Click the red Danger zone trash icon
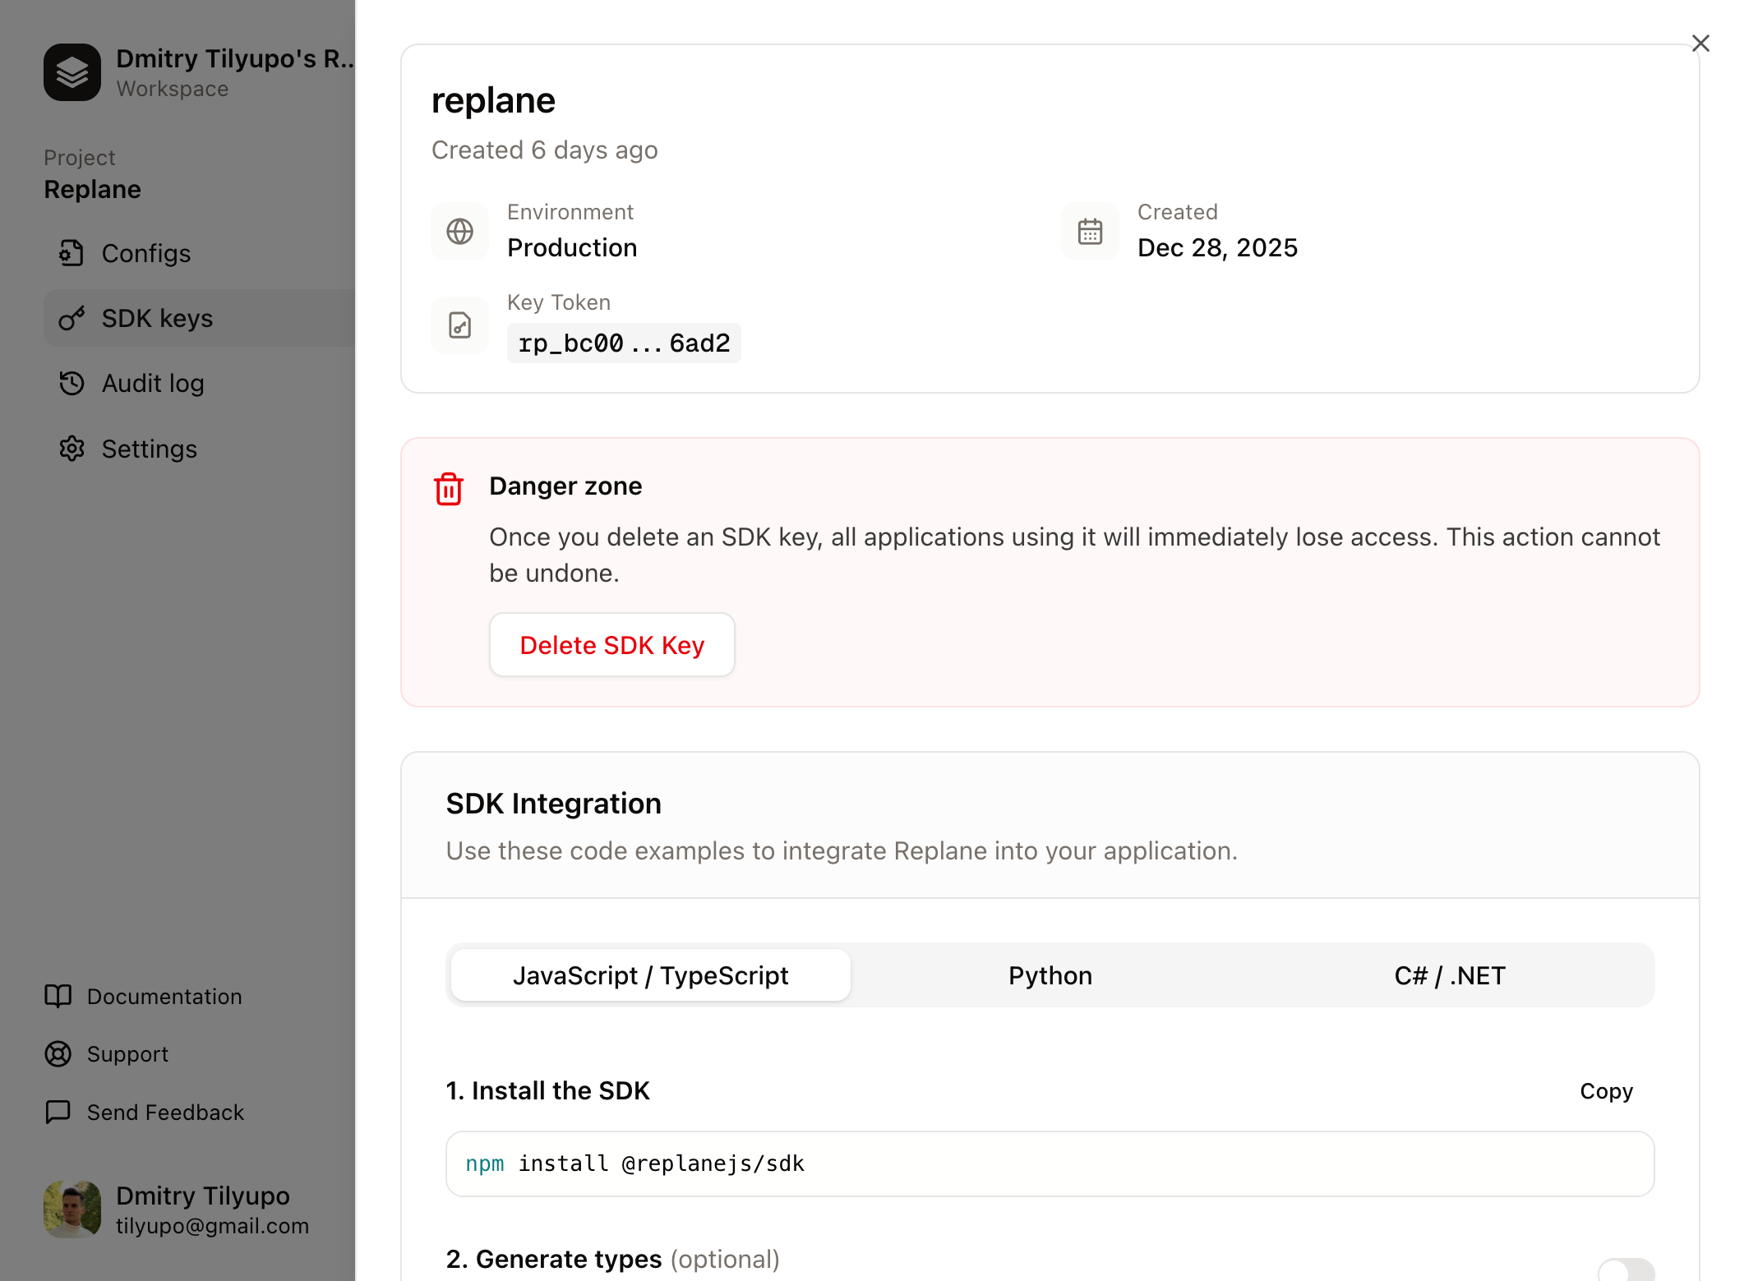Screen dimensions: 1744x1281 pyautogui.click(x=448, y=487)
